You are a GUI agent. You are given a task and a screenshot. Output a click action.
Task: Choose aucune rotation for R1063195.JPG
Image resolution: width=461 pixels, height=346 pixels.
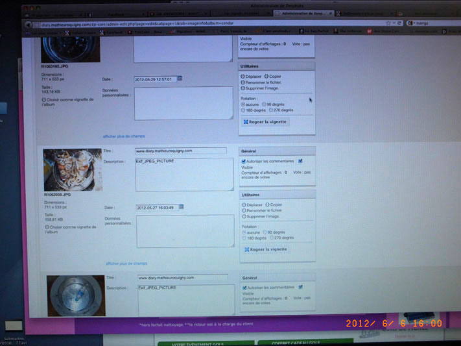[243, 105]
